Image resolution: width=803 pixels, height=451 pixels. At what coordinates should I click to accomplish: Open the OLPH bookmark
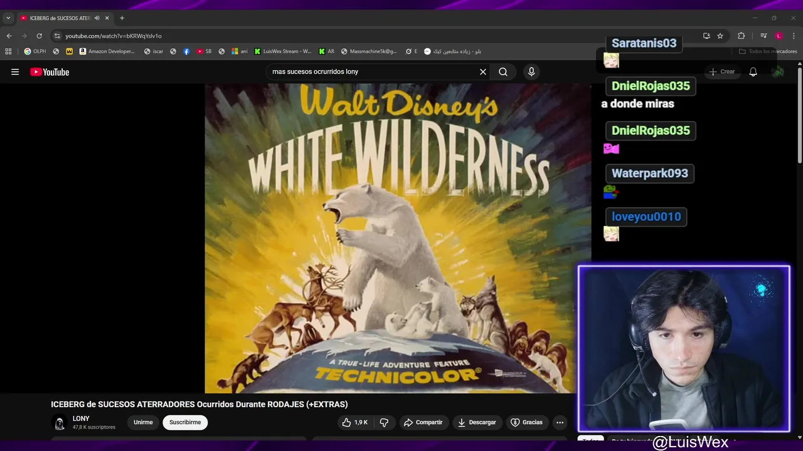pyautogui.click(x=35, y=51)
